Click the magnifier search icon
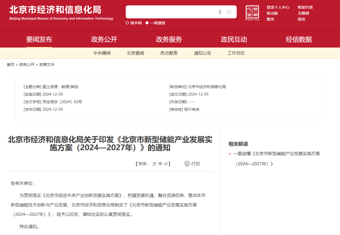Screen dimensions: 340x235 point(229,12)
